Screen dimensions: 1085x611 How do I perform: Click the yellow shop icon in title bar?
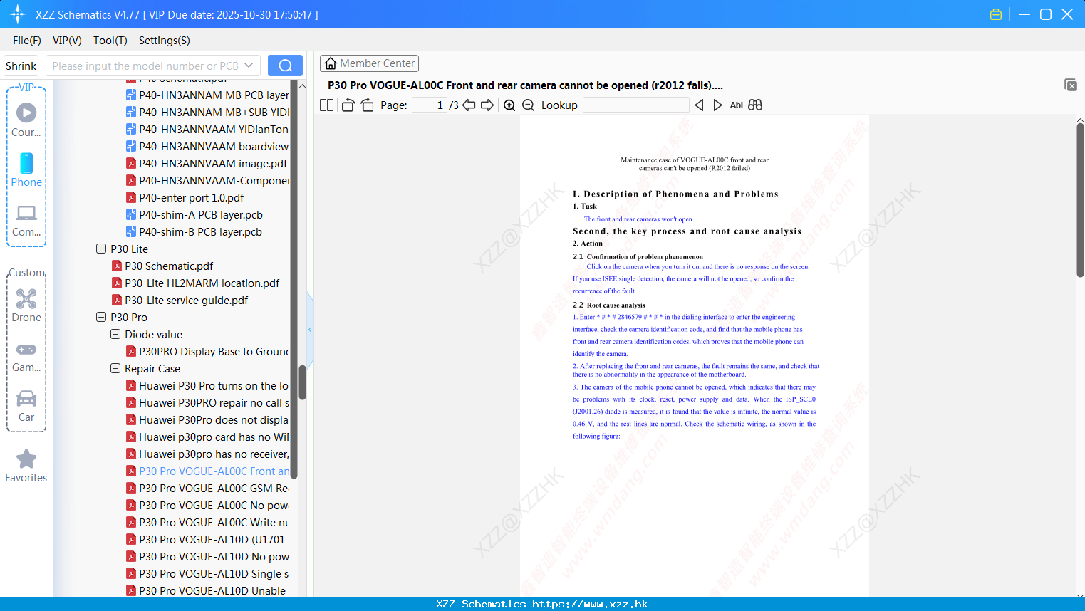click(996, 14)
